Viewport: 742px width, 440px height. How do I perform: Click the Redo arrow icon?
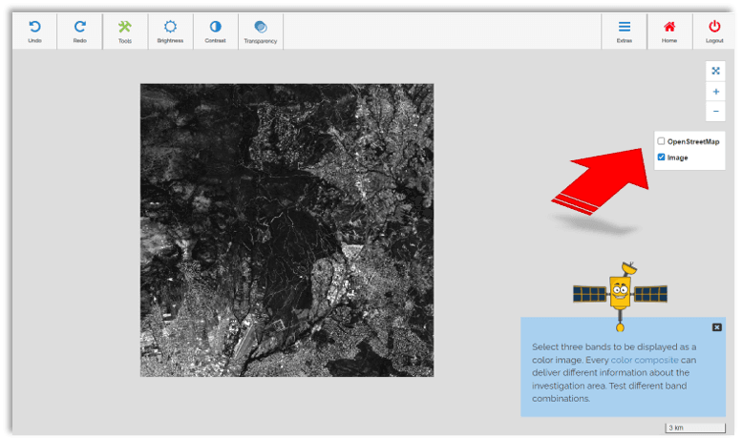[x=79, y=28]
